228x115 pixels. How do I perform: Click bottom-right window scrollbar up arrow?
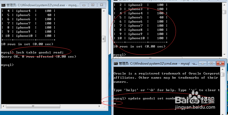click(x=223, y=69)
